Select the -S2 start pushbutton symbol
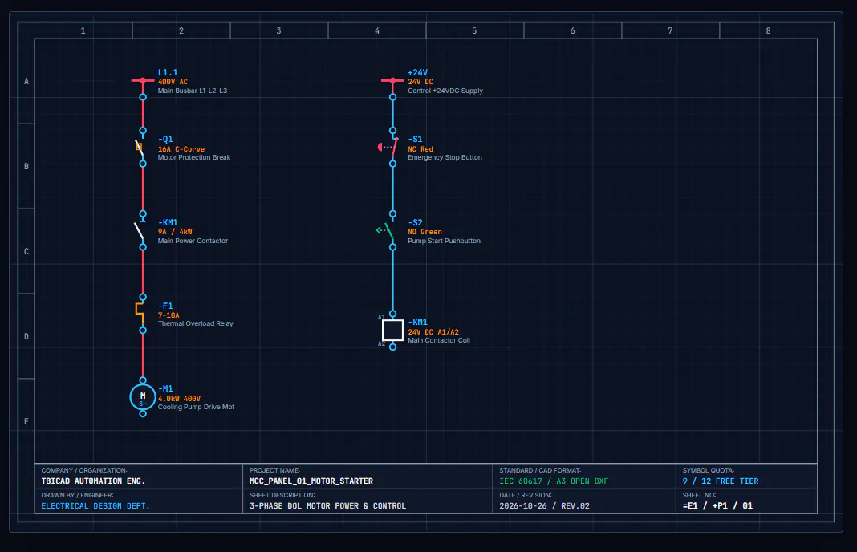The height and width of the screenshot is (552, 857). pos(387,230)
